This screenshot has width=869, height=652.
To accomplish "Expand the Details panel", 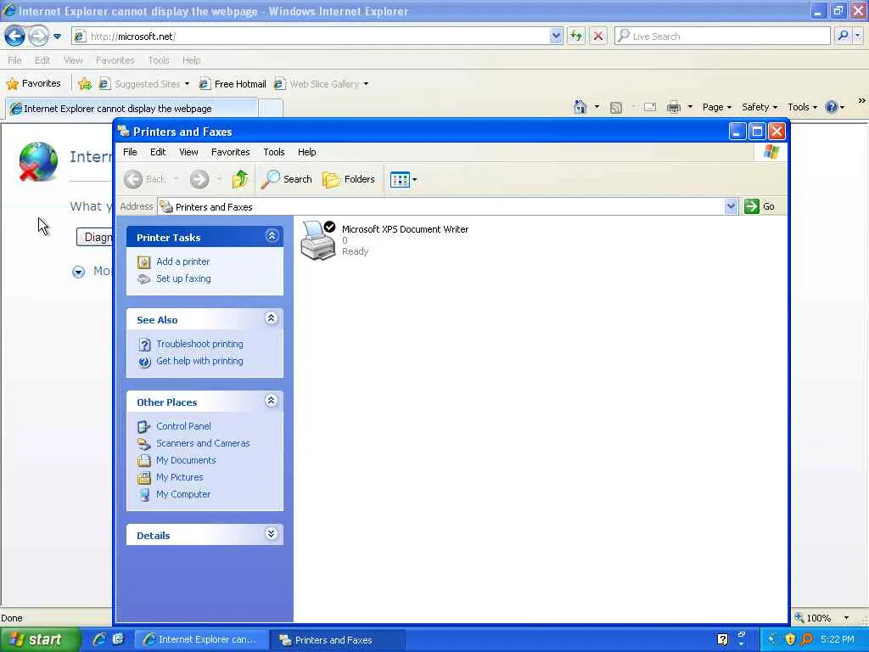I will pyautogui.click(x=271, y=534).
